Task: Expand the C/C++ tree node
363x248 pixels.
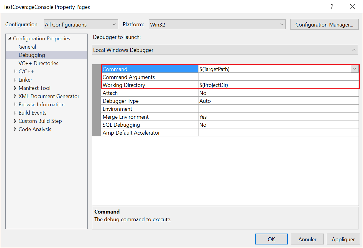Action: [x=15, y=72]
